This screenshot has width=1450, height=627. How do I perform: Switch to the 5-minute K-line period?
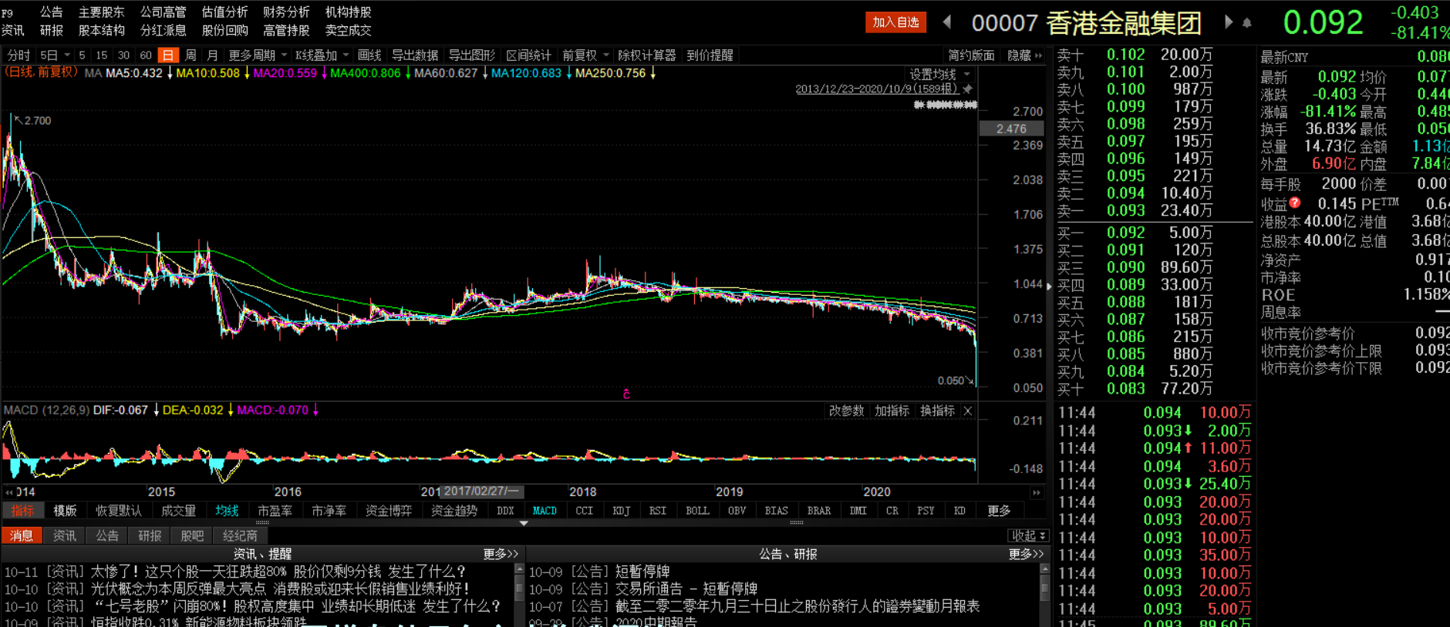[x=82, y=55]
